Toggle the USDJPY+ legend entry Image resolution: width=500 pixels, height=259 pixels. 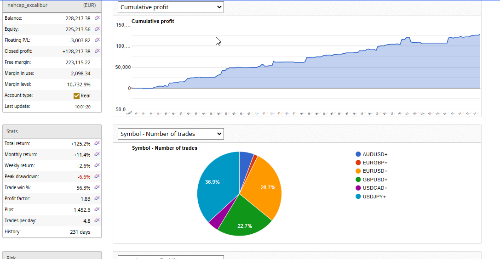374,197
